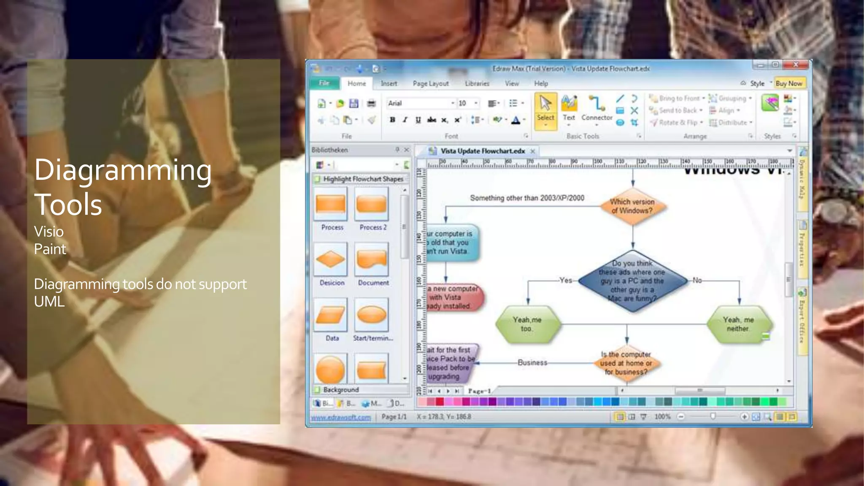Viewport: 864px width, 486px height.
Task: Pick the Document shape
Action: tap(371, 259)
